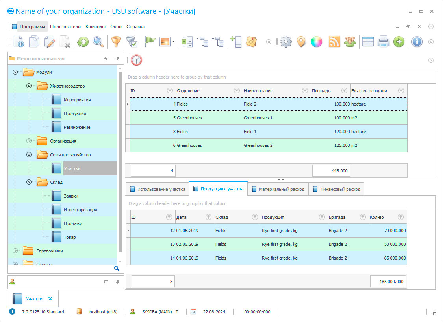Click the orange Filter funnel icon
The height and width of the screenshot is (322, 443).
coord(116,42)
